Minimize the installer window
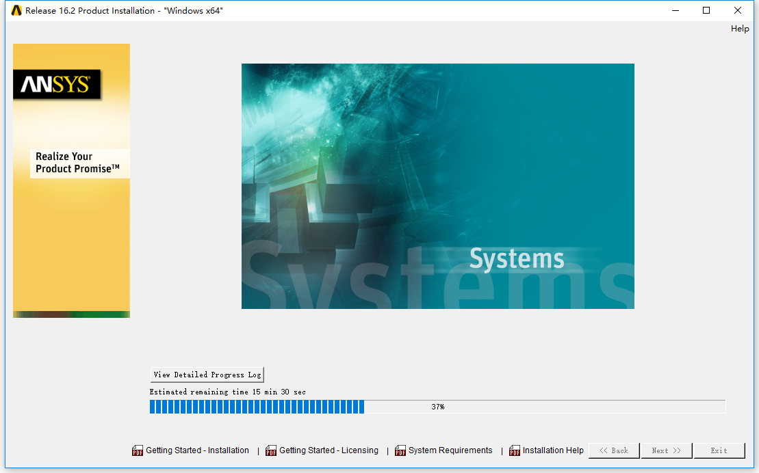The image size is (759, 473). 676,11
